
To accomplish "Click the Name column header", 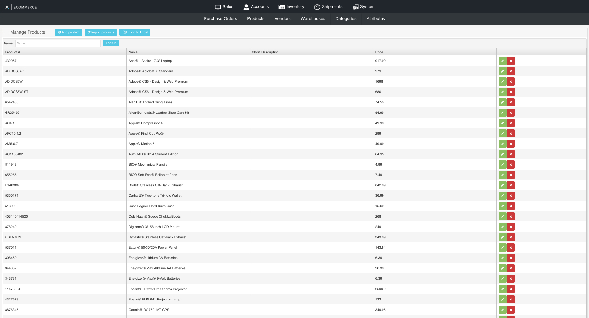I will [188, 52].
